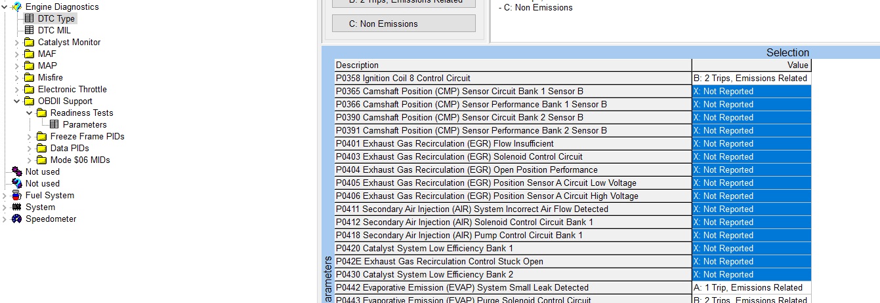Click the Parameters table icon under Readiness Tests
This screenshot has width=880, height=303.
(x=54, y=124)
